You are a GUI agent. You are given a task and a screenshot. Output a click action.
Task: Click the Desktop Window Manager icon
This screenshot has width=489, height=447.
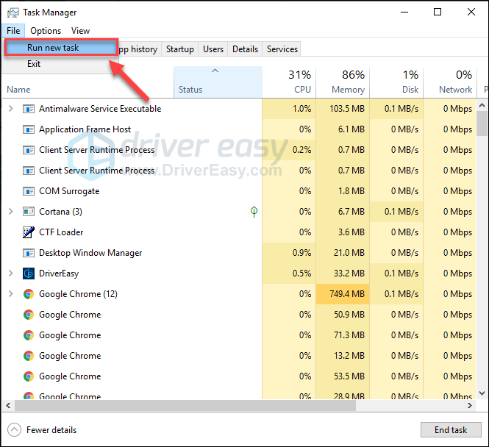pyautogui.click(x=29, y=253)
